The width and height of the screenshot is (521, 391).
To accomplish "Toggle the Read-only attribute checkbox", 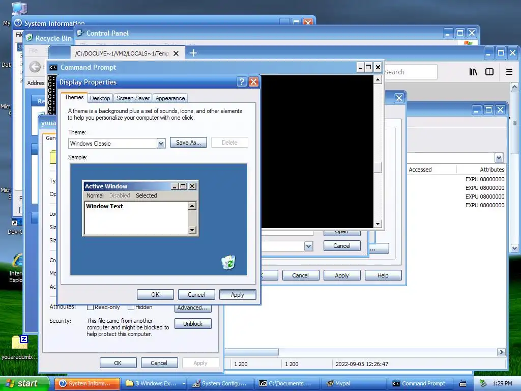I will tap(90, 307).
